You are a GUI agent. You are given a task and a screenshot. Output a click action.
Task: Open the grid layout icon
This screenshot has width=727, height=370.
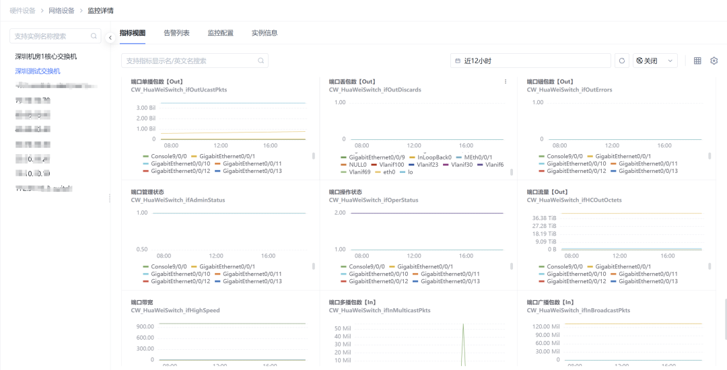pos(697,61)
